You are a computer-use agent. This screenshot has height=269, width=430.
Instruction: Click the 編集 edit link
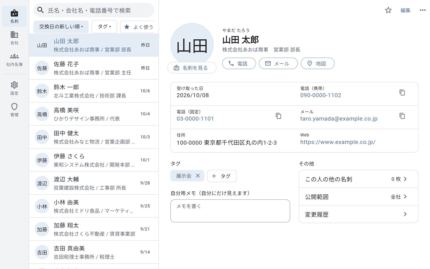pos(405,10)
